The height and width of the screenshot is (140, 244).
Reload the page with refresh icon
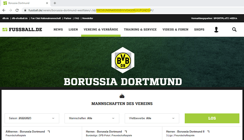tap(17, 10)
